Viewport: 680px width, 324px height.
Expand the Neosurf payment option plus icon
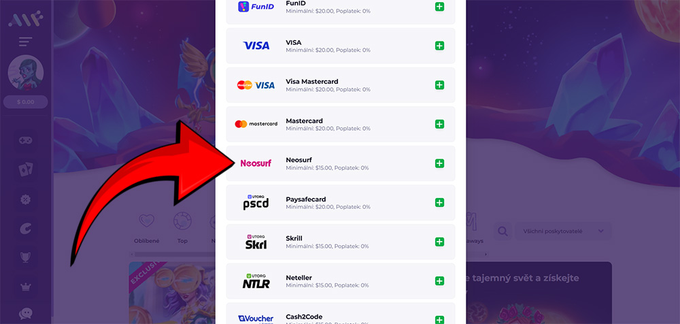[439, 163]
